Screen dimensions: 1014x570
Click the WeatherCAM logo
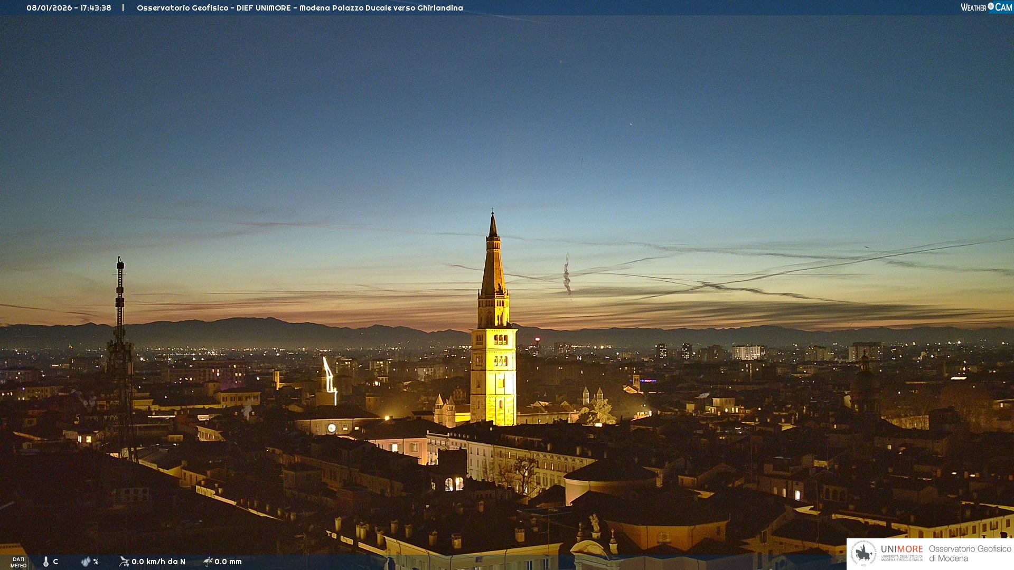[x=986, y=7]
